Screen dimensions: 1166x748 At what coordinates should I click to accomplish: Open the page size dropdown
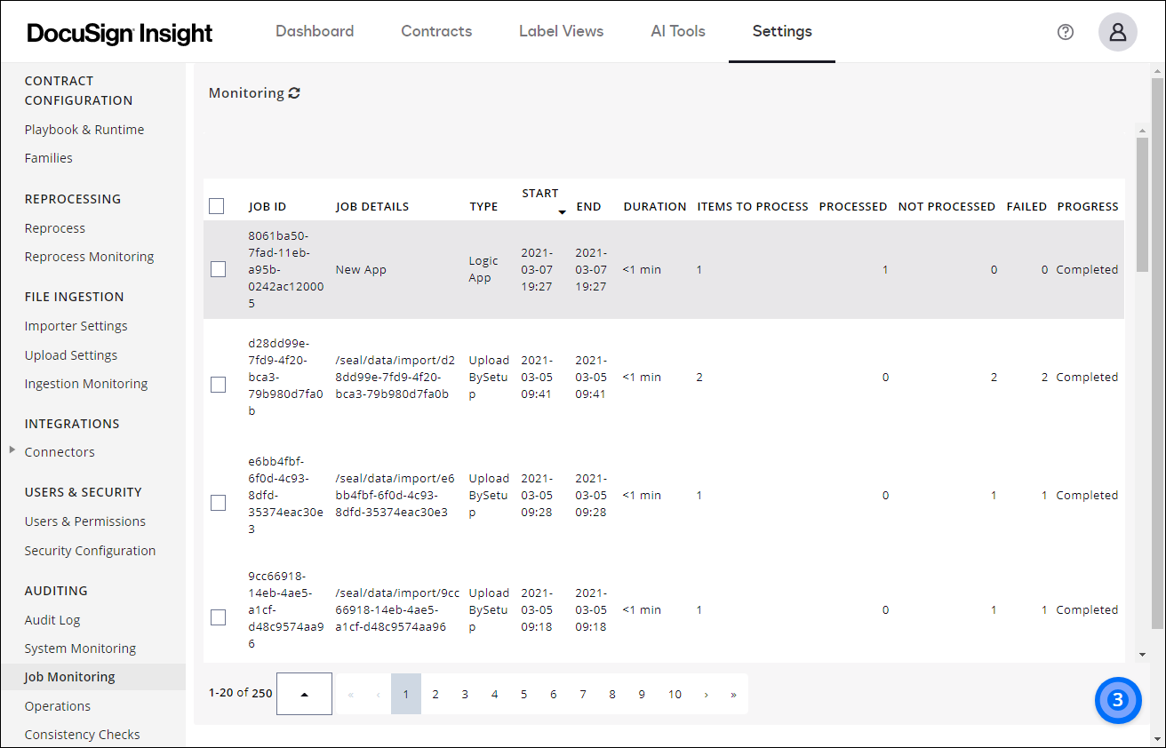point(304,694)
